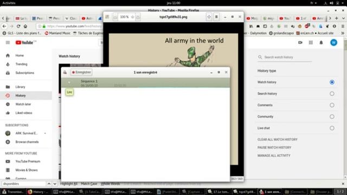Open Movies & Shows in sidebar
The height and width of the screenshot is (195, 347).
[26, 170]
